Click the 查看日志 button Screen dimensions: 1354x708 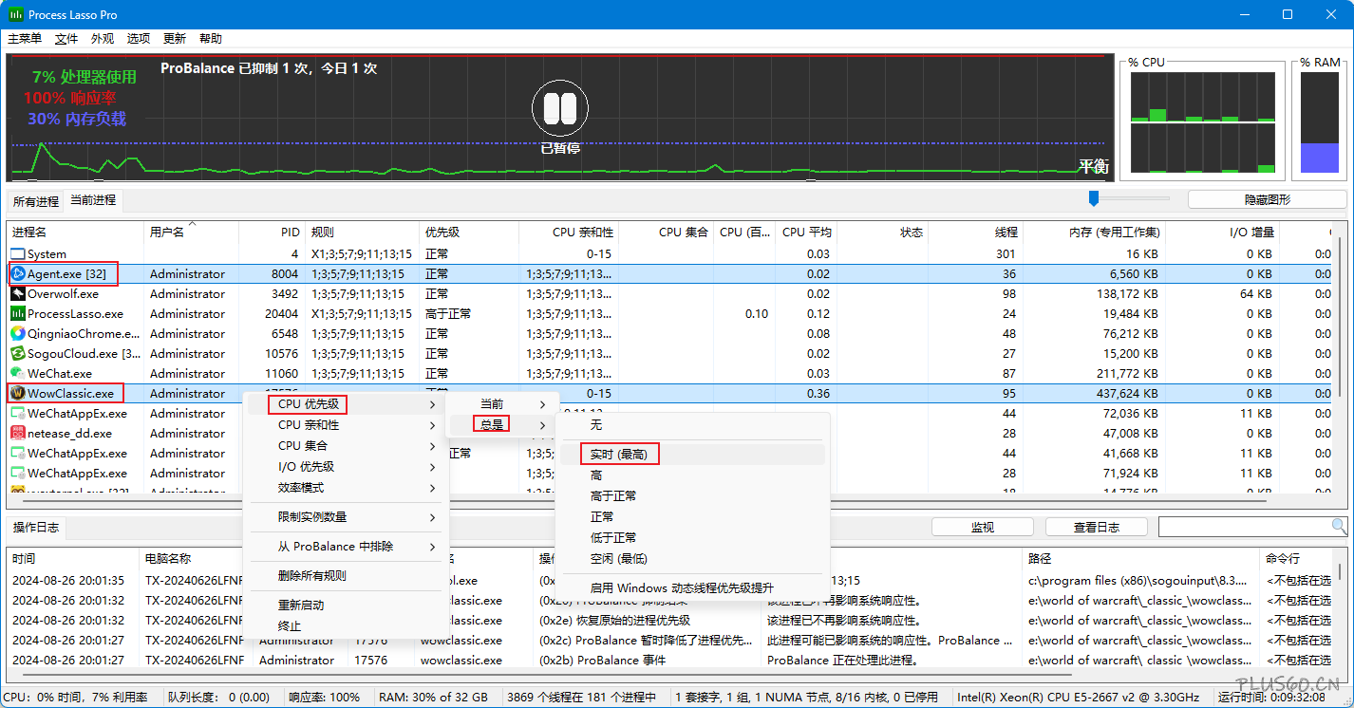pyautogui.click(x=1096, y=528)
